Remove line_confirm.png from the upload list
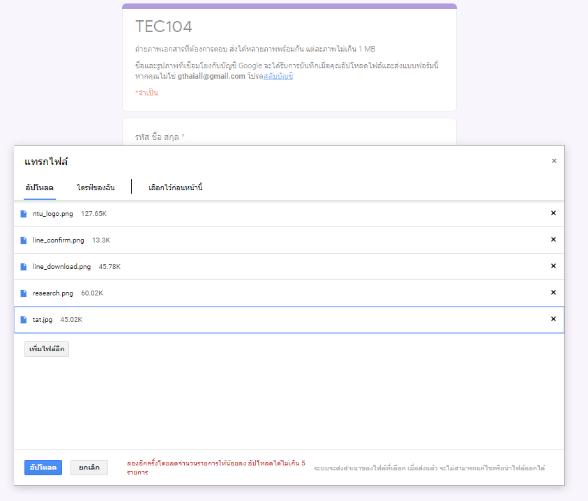The width and height of the screenshot is (588, 501). (x=553, y=240)
